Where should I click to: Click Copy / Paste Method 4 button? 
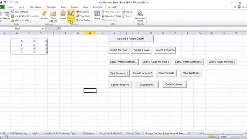tap(222, 62)
